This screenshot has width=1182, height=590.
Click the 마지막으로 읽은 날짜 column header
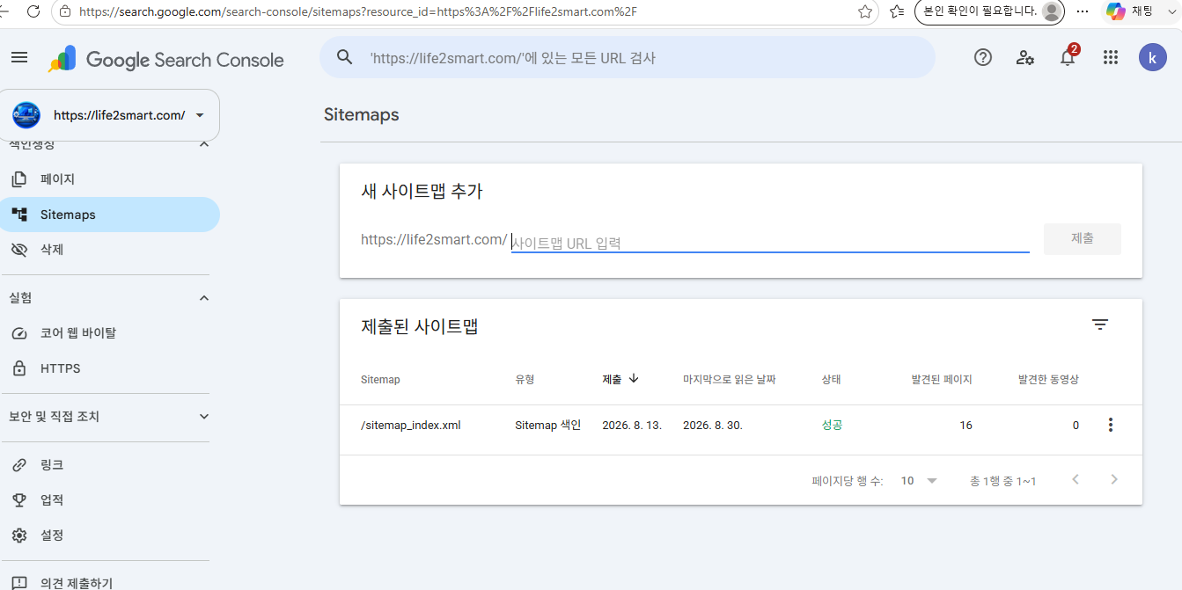click(x=730, y=380)
